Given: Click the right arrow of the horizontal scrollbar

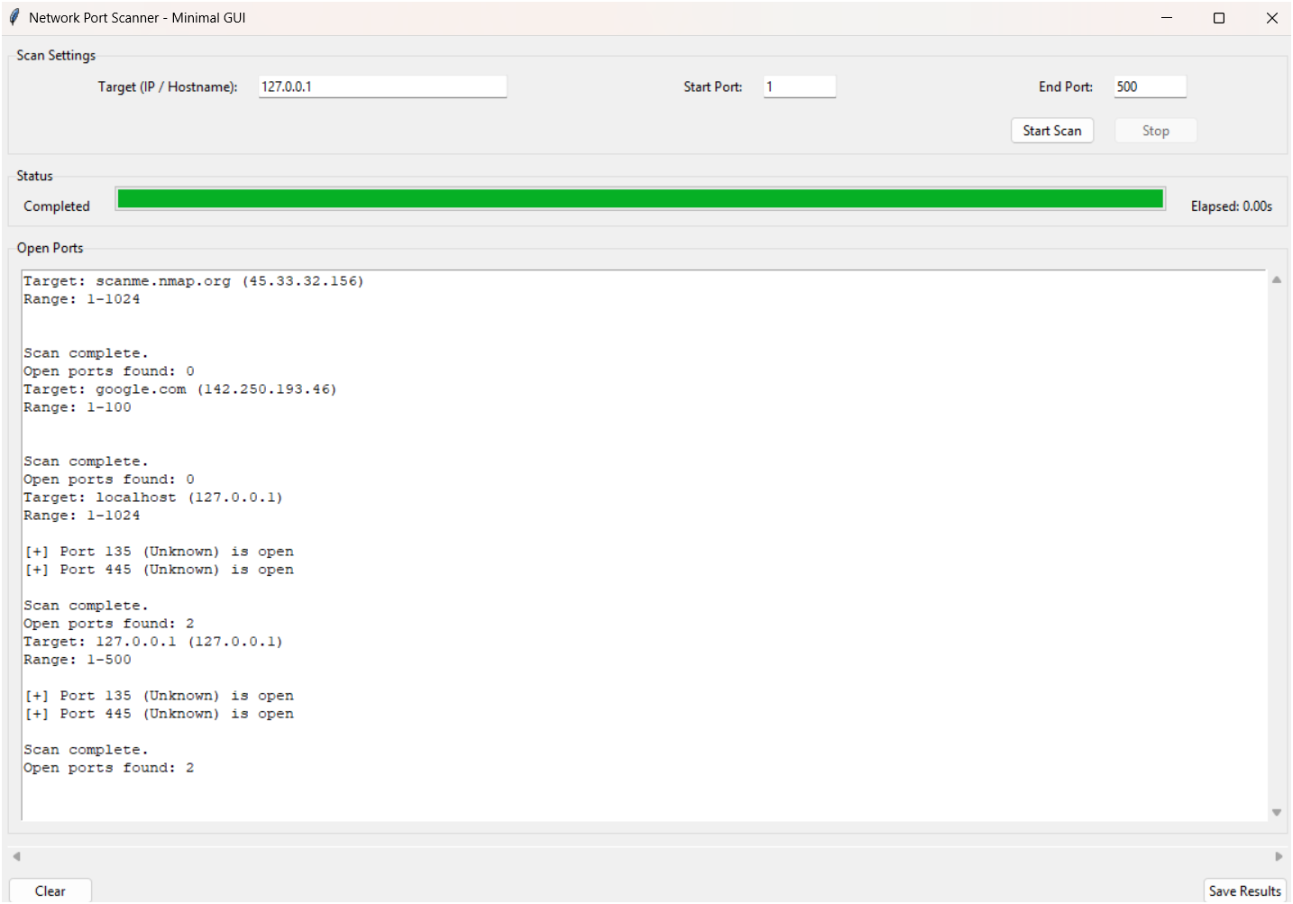Looking at the screenshot, I should pos(1279,856).
